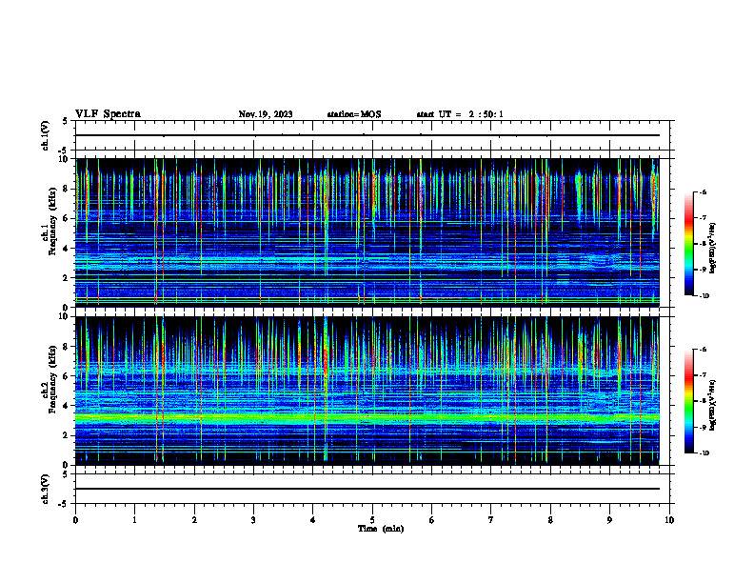The width and height of the screenshot is (754, 583).
Task: Click the "Time (min)" axis title
Action: point(381,529)
